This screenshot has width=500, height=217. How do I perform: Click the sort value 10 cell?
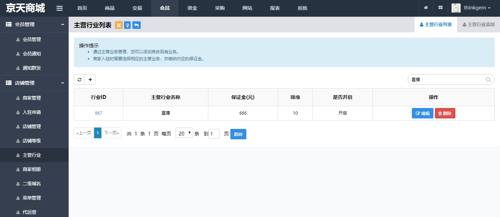tap(295, 113)
